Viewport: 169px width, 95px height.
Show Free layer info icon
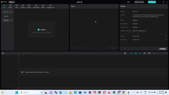pos(166,40)
